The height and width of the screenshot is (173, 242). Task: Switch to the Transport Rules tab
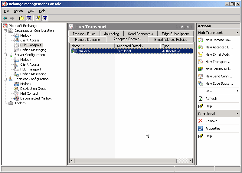point(84,34)
